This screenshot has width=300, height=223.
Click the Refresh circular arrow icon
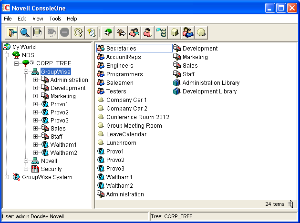tap(78, 32)
